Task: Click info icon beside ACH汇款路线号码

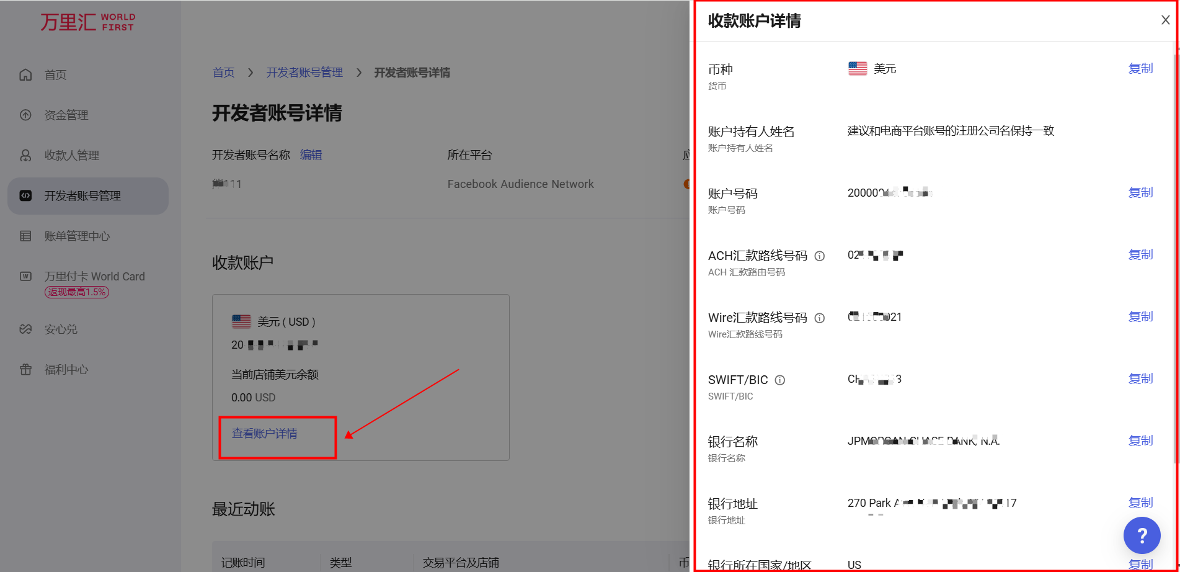Action: [x=819, y=256]
